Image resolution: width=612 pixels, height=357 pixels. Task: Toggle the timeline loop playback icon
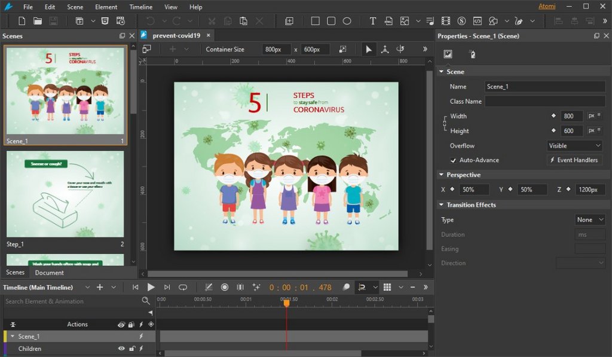pyautogui.click(x=183, y=288)
